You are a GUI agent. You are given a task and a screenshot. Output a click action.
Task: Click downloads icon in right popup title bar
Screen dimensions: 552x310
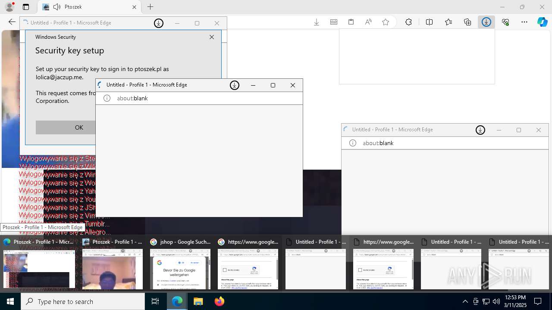click(480, 130)
